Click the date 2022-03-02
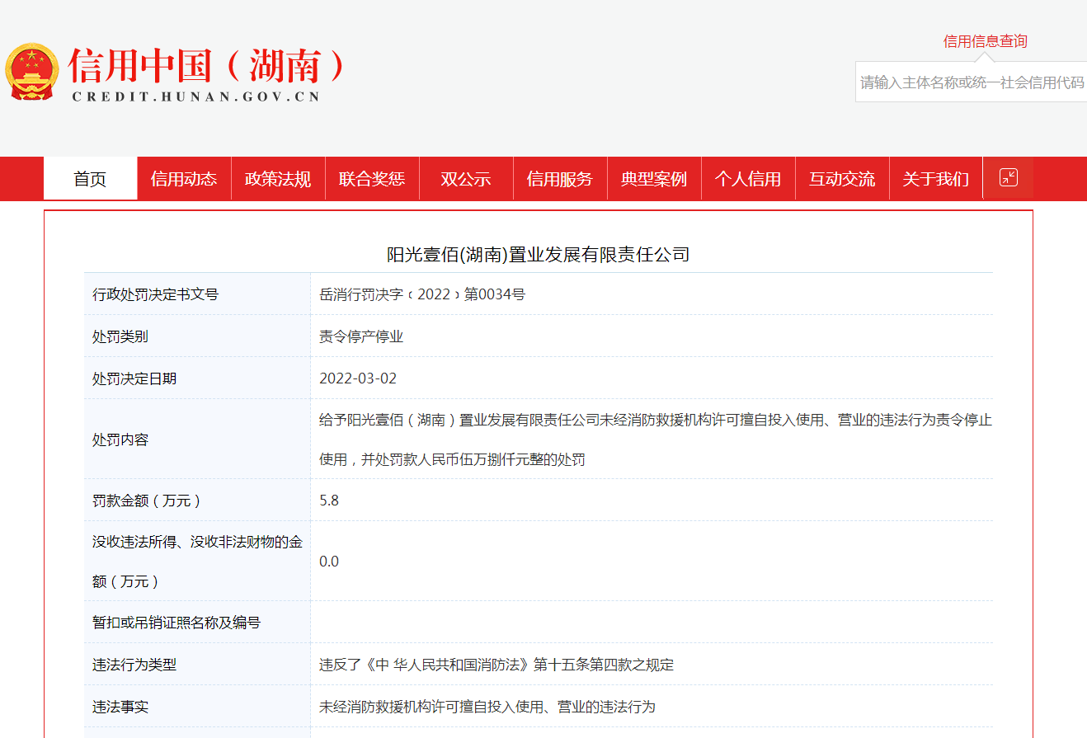This screenshot has height=738, width=1087. point(358,378)
